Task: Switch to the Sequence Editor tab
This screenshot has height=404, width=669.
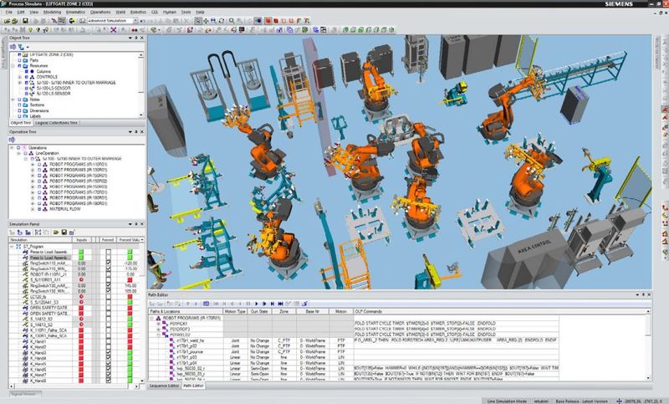Action: (162, 386)
